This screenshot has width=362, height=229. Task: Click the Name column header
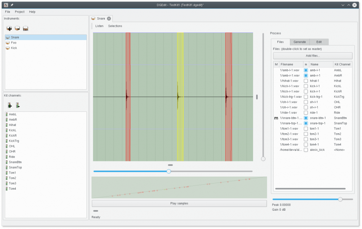[x=321, y=64]
